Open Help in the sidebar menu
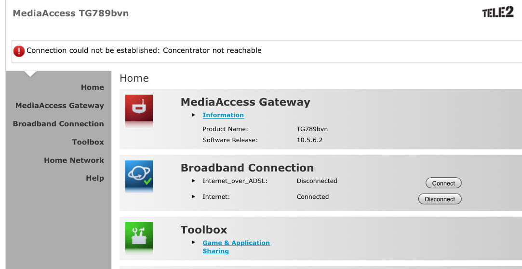This screenshot has width=522, height=269. tap(95, 178)
